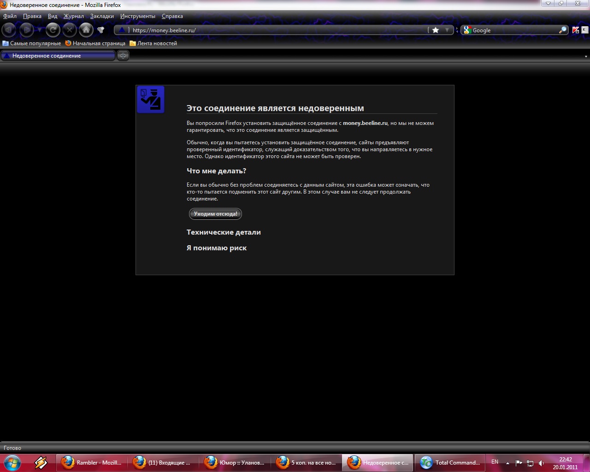Switch to (11) Входящие taskbar window
The height and width of the screenshot is (472, 590).
pyautogui.click(x=164, y=462)
